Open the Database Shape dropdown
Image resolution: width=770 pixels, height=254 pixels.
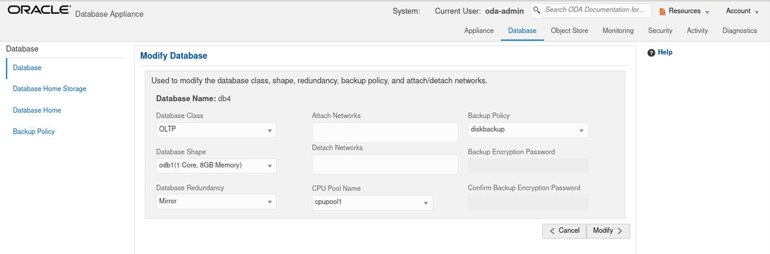click(x=216, y=166)
